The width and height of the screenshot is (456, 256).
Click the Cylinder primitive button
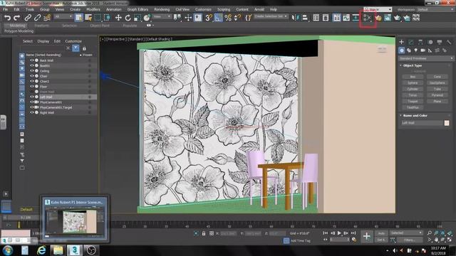(x=413, y=89)
